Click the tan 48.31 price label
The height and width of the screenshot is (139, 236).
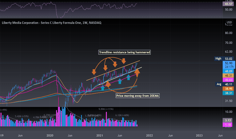(229, 76)
